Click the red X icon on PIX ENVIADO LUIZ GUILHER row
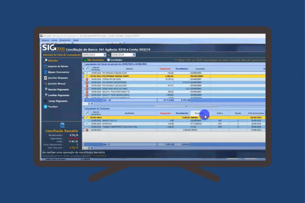The image size is (305, 203). (x=87, y=85)
